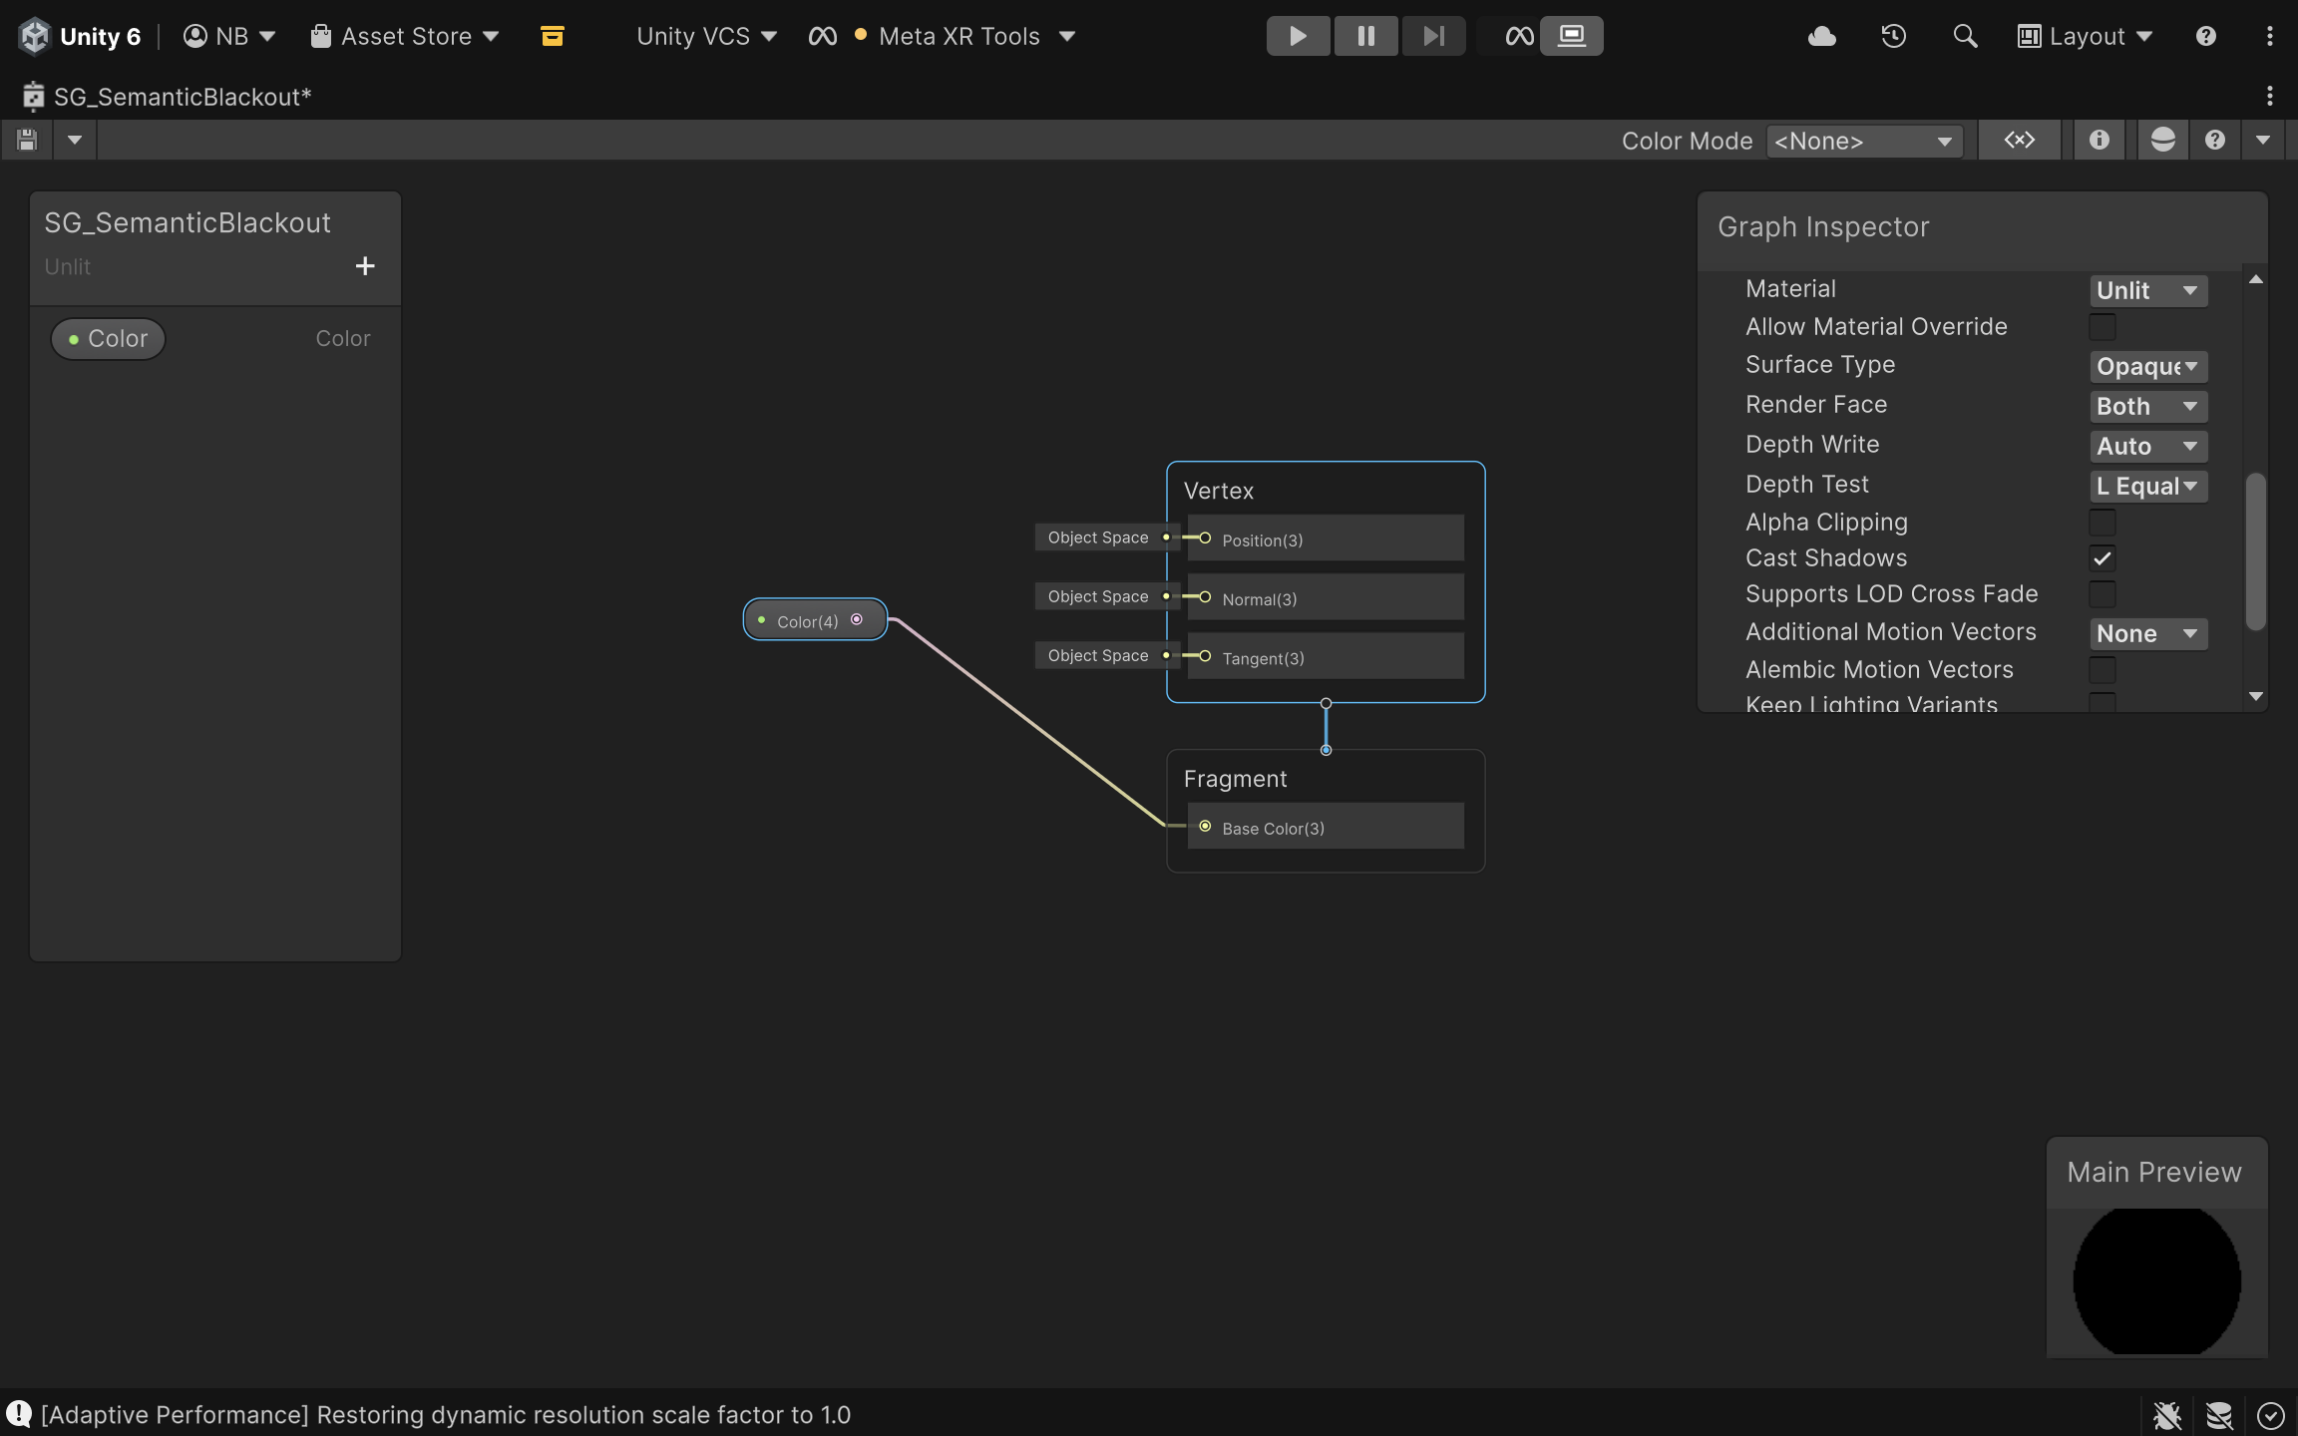2298x1436 pixels.
Task: Open the main editor kebab menu
Action: [2270, 36]
